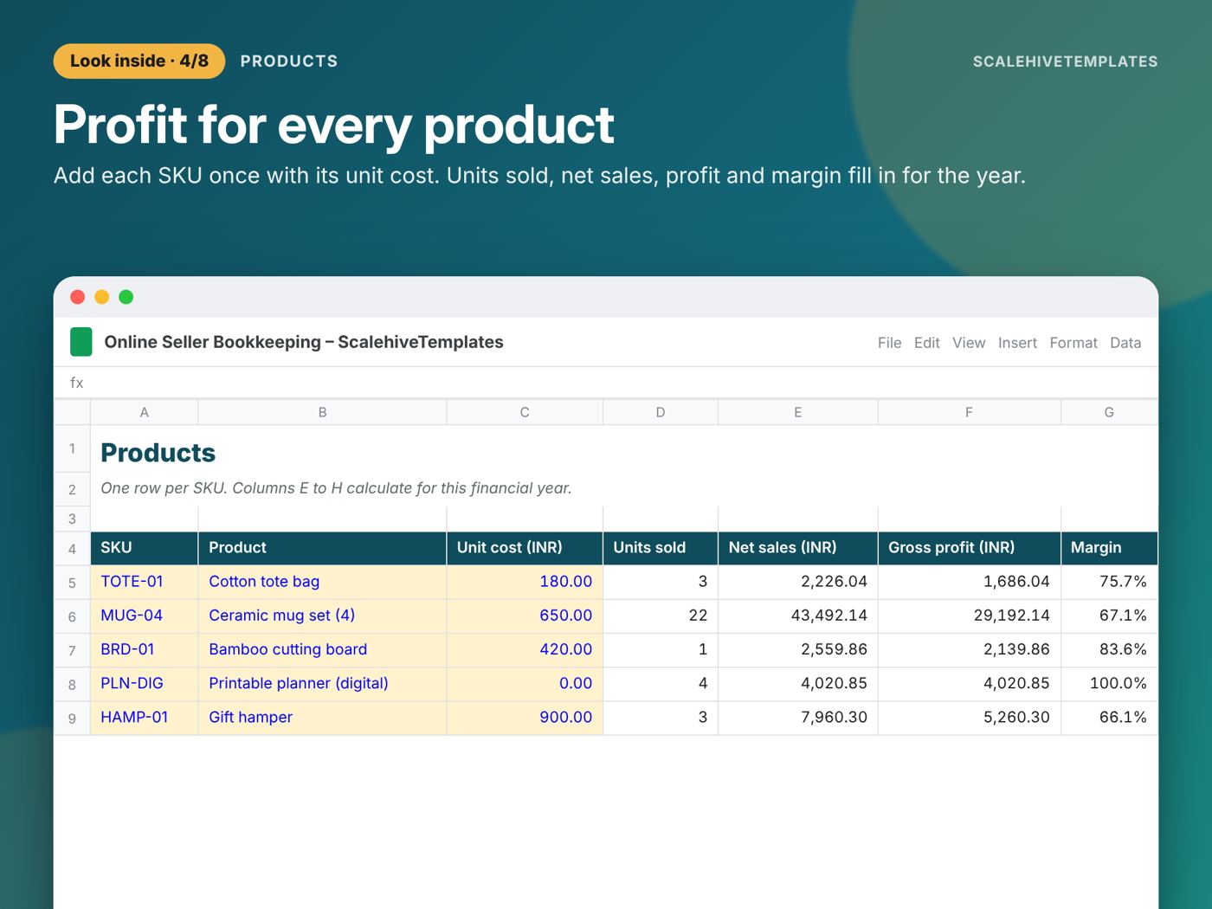
Task: Click the green Sheets document icon
Action: click(x=81, y=342)
